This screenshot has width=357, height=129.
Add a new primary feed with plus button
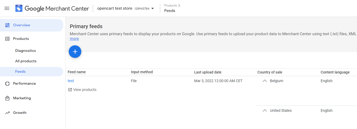click(75, 52)
